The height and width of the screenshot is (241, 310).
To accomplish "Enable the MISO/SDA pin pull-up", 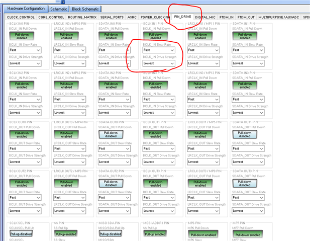I will click(x=110, y=234).
